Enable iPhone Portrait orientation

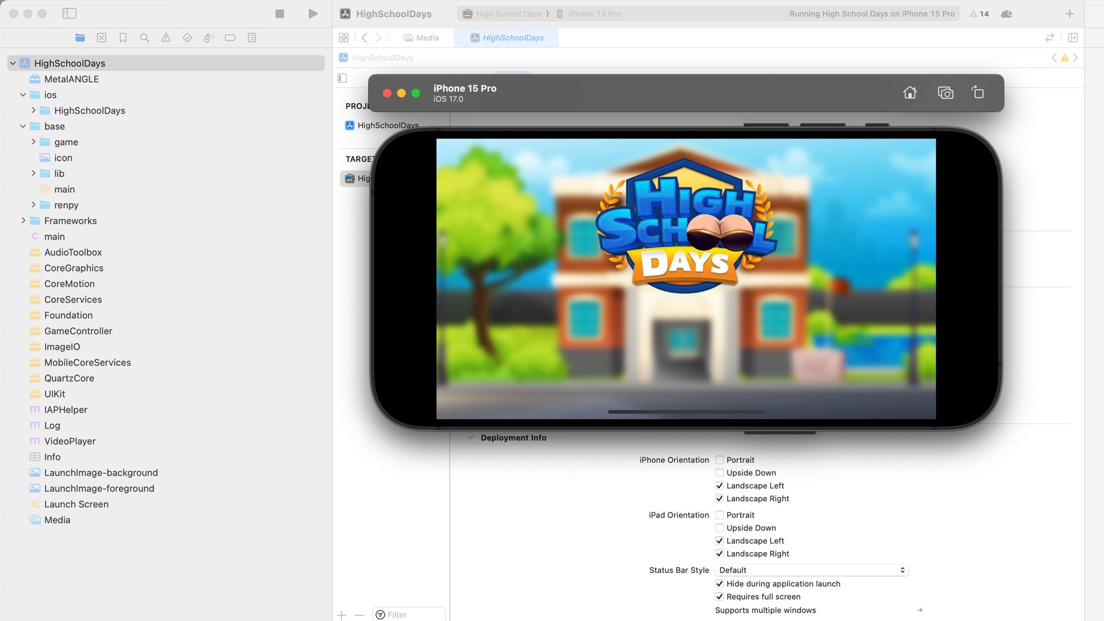pos(719,460)
